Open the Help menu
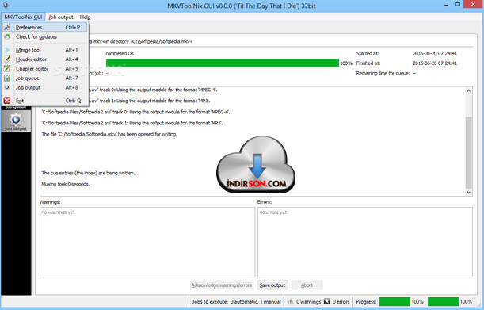 (x=86, y=17)
